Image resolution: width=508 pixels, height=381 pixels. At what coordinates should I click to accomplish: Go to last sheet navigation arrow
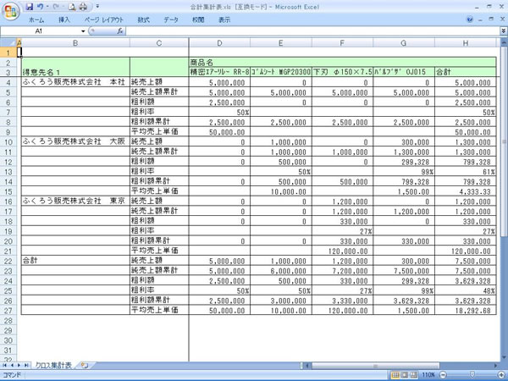[x=26, y=366]
